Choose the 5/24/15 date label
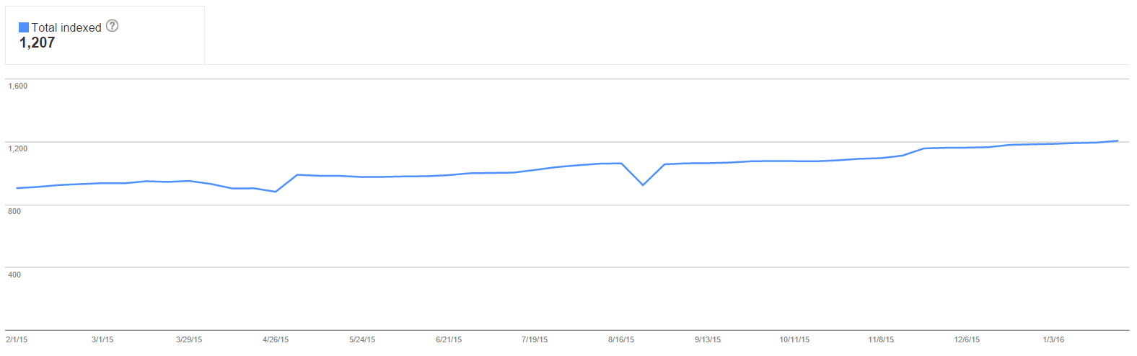This screenshot has width=1137, height=356. pyautogui.click(x=362, y=339)
